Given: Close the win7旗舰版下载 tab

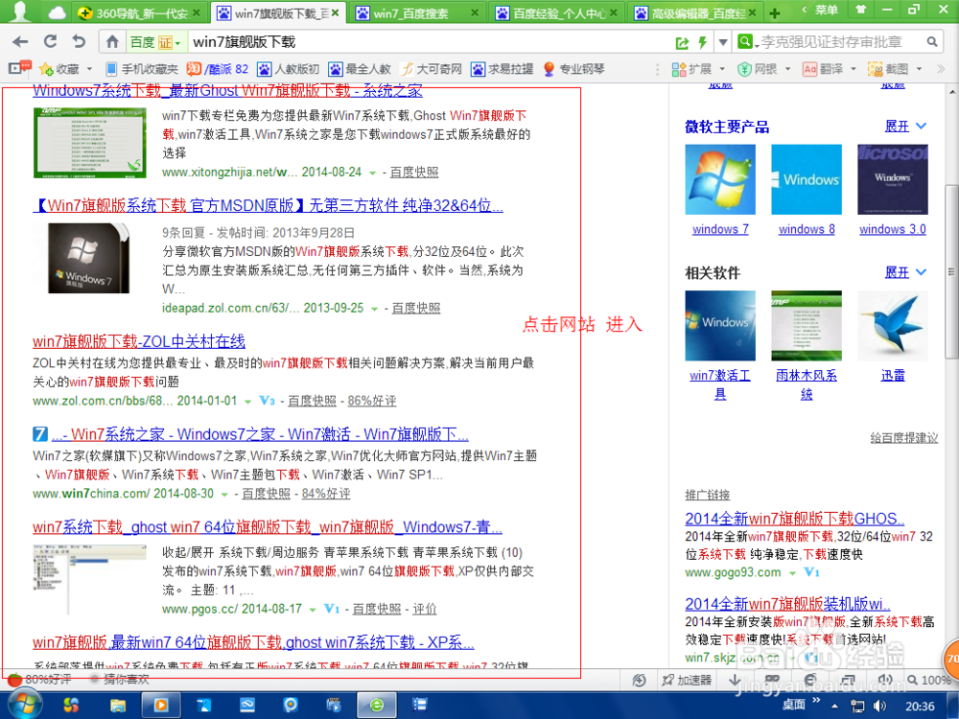Looking at the screenshot, I should pos(335,12).
